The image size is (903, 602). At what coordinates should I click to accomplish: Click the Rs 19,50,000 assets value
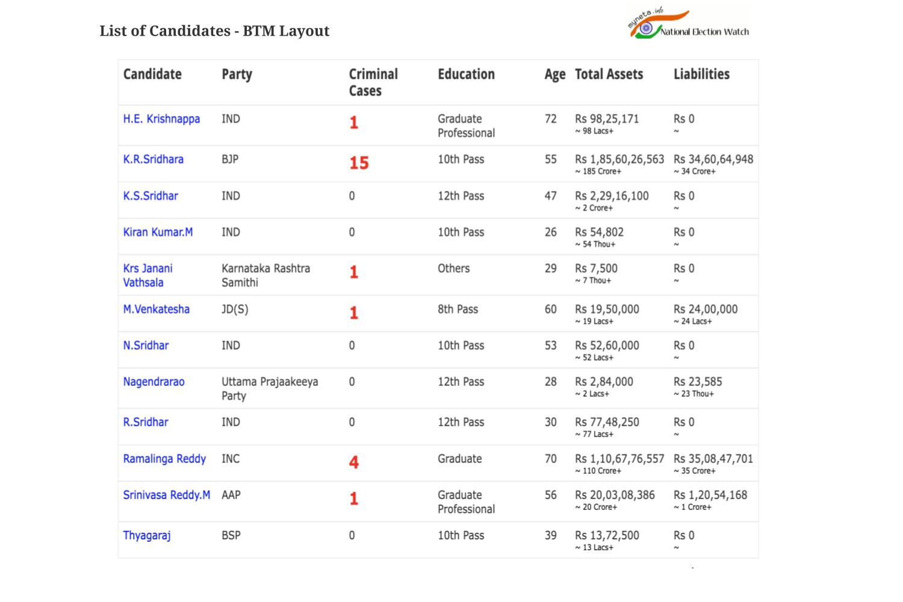click(x=607, y=309)
